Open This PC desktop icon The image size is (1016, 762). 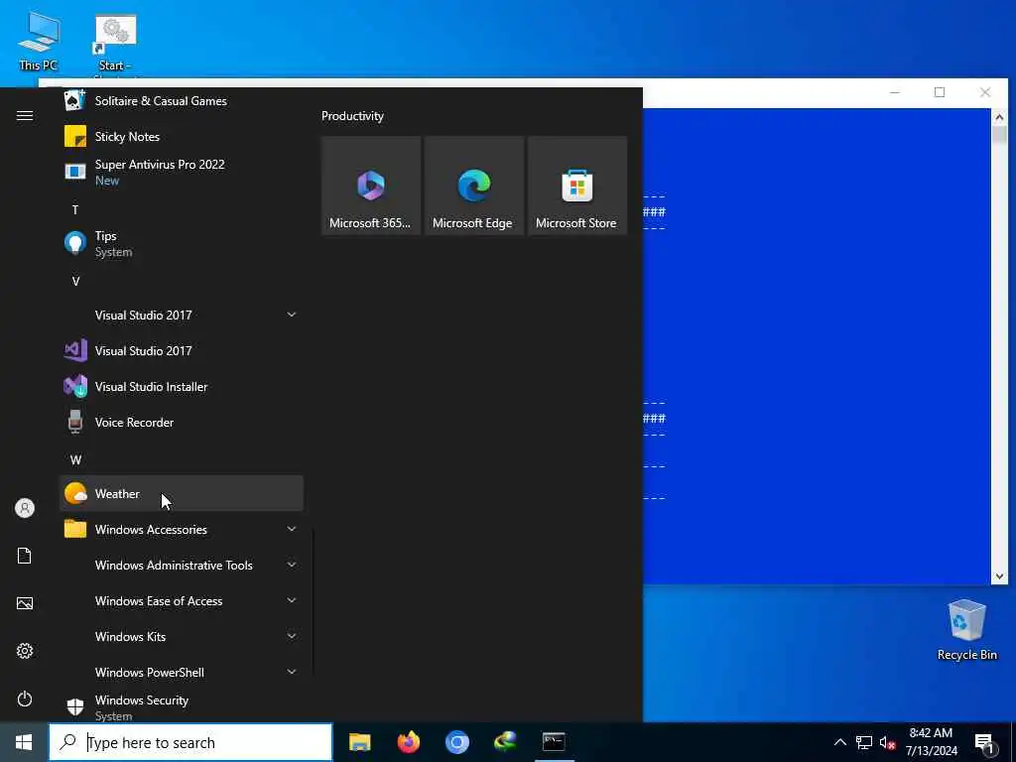[x=39, y=41]
